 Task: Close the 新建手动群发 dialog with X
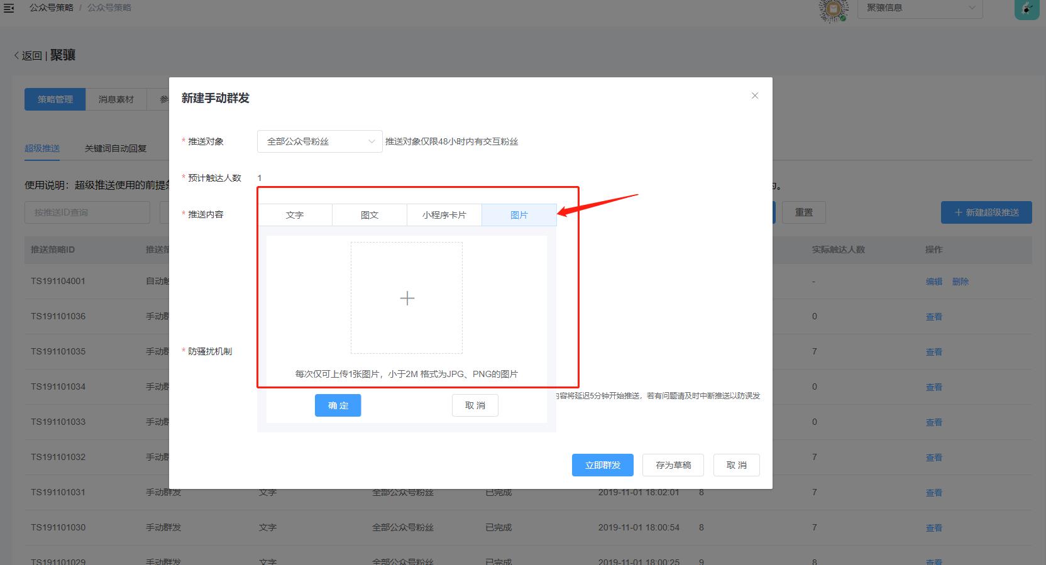(x=754, y=96)
